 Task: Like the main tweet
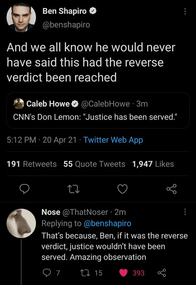123,190
